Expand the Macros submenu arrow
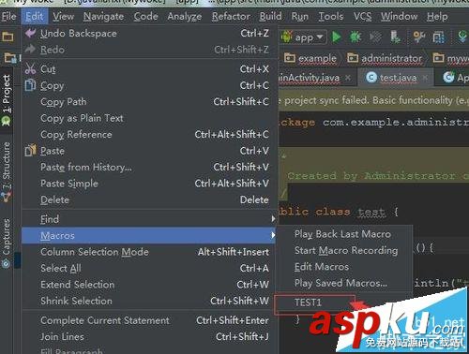Image resolution: width=469 pixels, height=354 pixels. coord(274,235)
